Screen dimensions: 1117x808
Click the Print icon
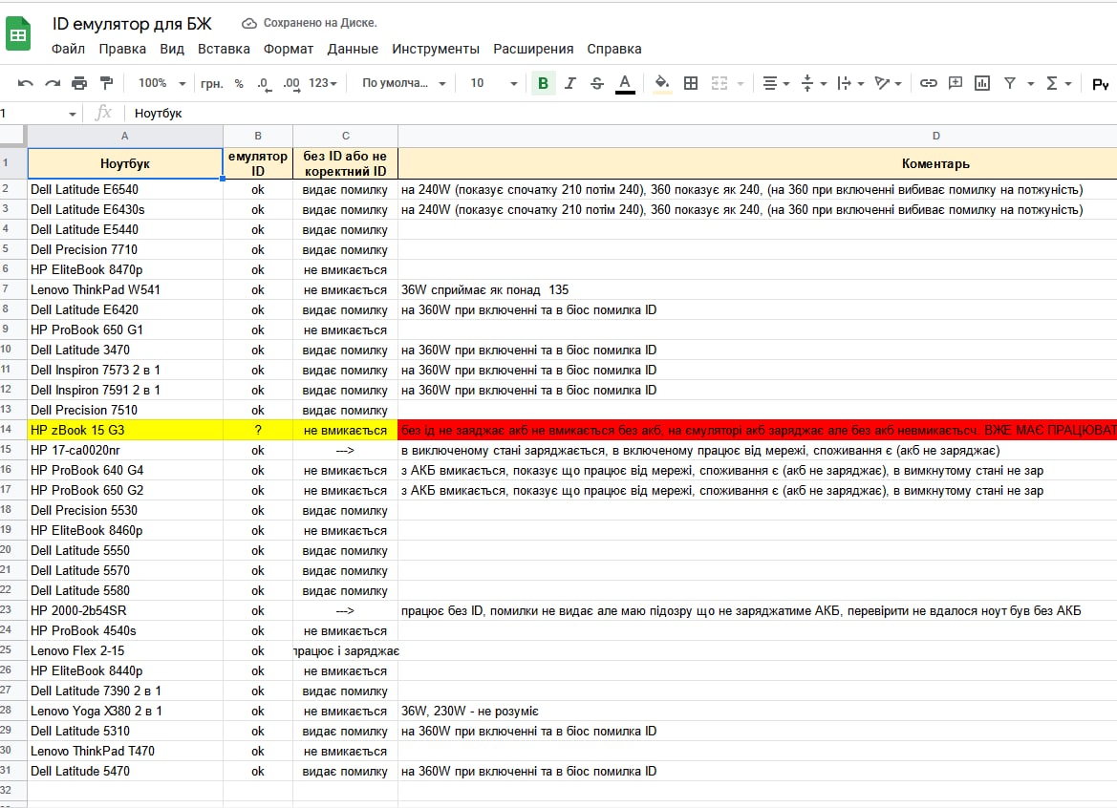point(79,83)
